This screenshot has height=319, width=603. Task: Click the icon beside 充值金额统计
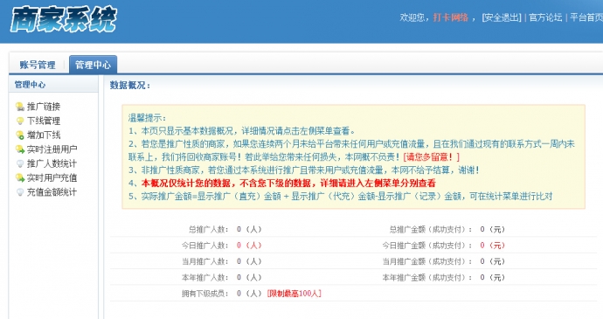click(x=20, y=192)
